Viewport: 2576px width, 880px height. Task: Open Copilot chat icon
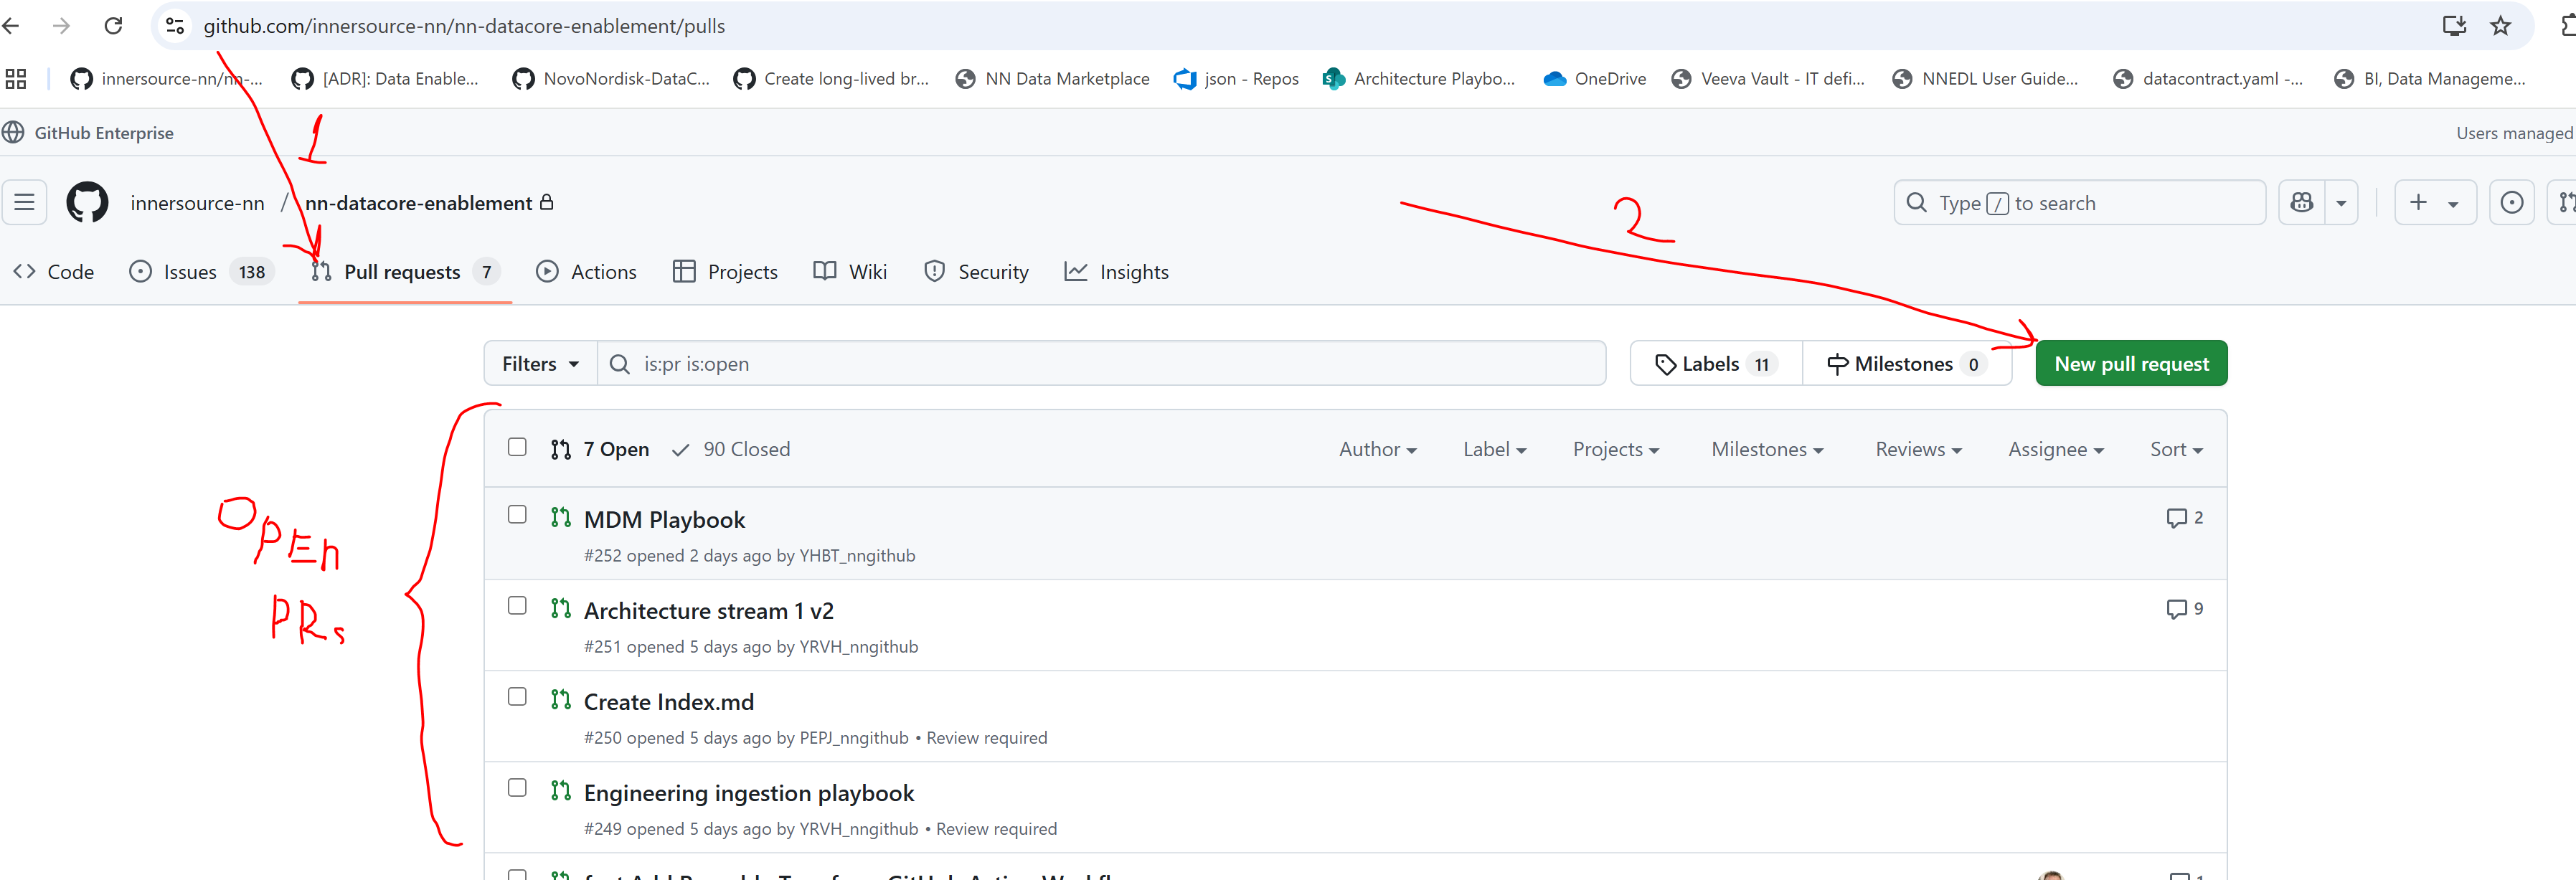click(2302, 203)
